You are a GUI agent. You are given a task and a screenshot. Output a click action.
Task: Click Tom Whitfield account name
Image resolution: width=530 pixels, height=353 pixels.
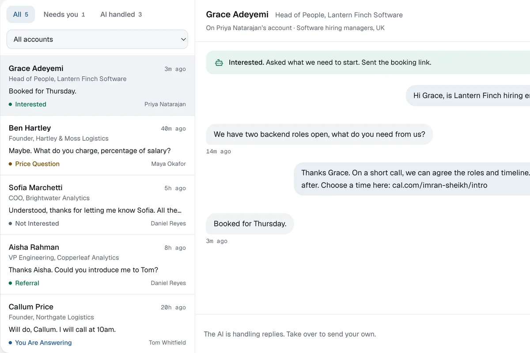pyautogui.click(x=167, y=342)
